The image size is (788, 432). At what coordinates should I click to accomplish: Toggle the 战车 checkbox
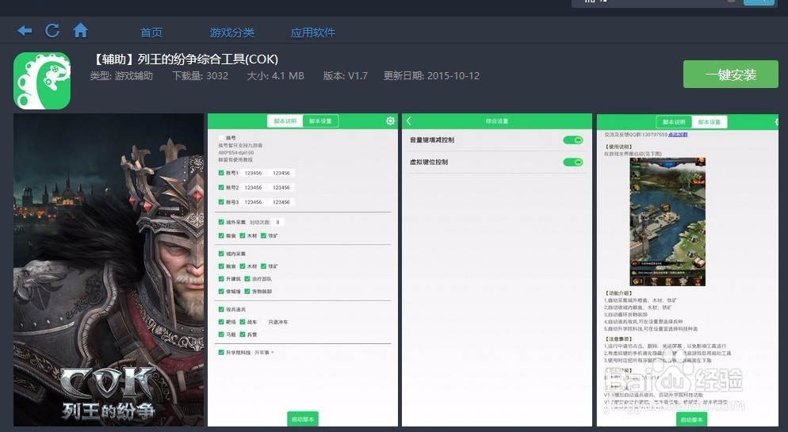[x=243, y=322]
